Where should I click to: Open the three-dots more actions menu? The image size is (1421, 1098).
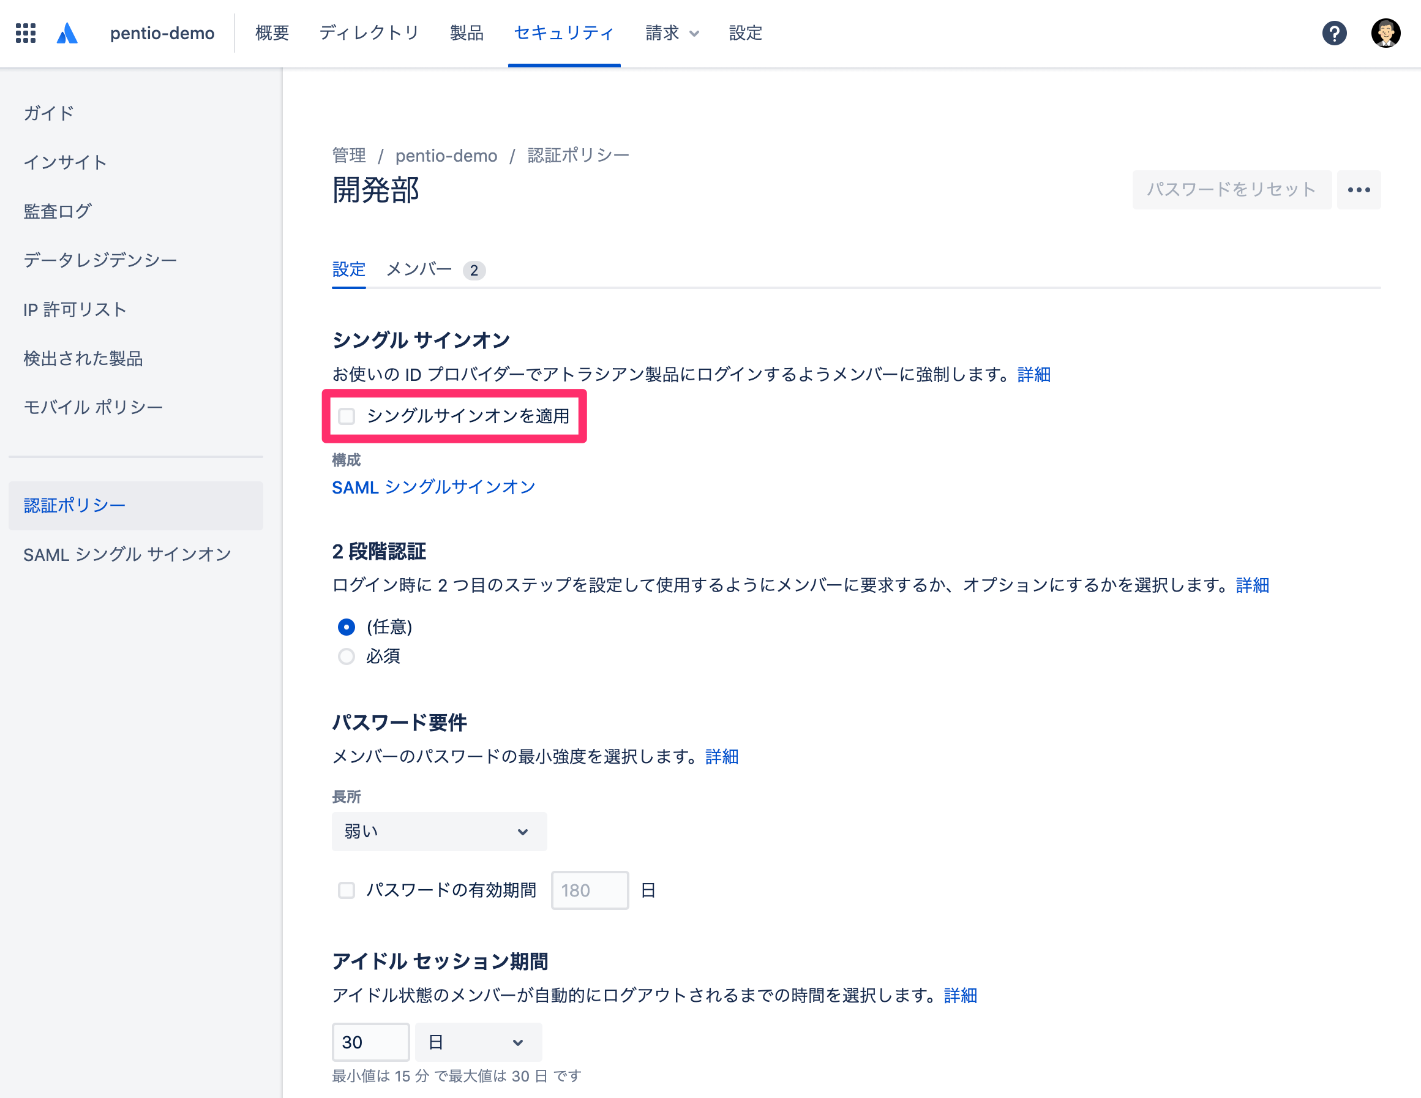tap(1359, 190)
